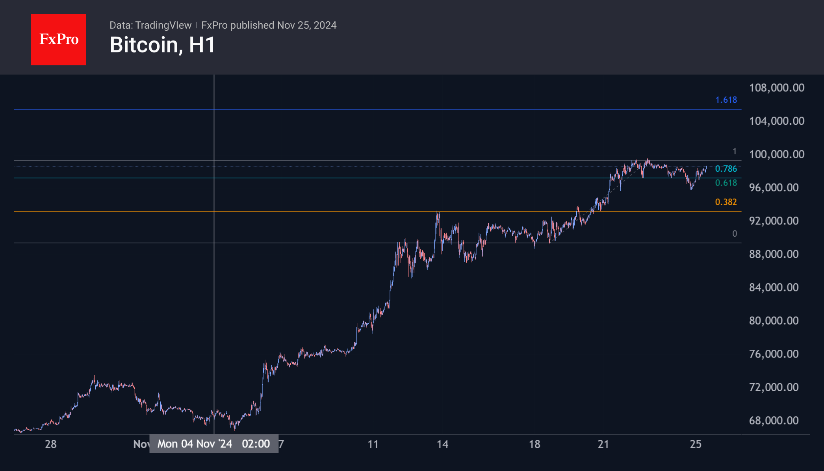The width and height of the screenshot is (824, 471).
Task: Select the 0.786 Fibonacci level label
Action: click(726, 169)
